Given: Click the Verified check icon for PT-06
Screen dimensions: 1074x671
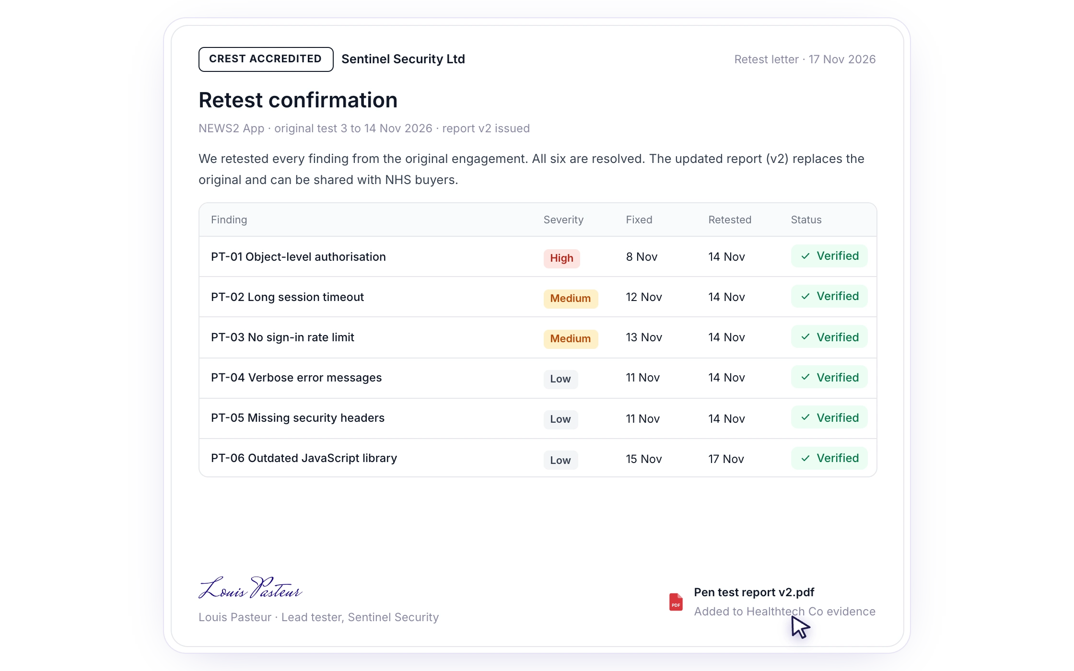Looking at the screenshot, I should pos(805,458).
